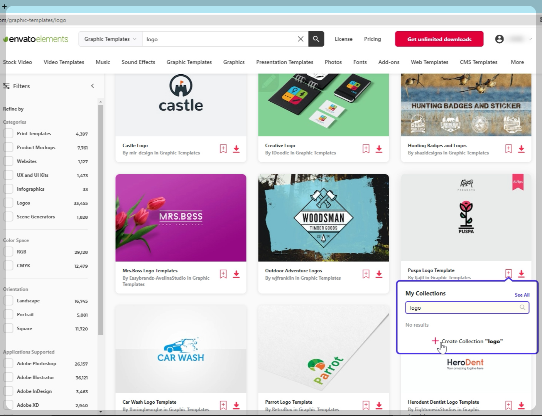Check the Infographics category

8,189
